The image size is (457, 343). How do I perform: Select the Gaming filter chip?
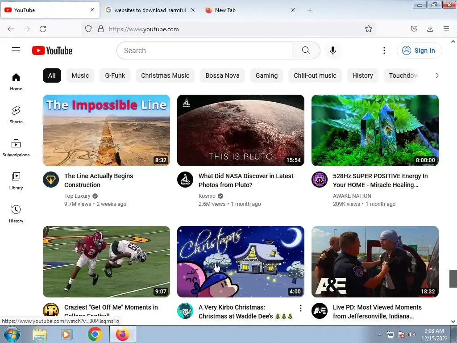[x=267, y=75]
